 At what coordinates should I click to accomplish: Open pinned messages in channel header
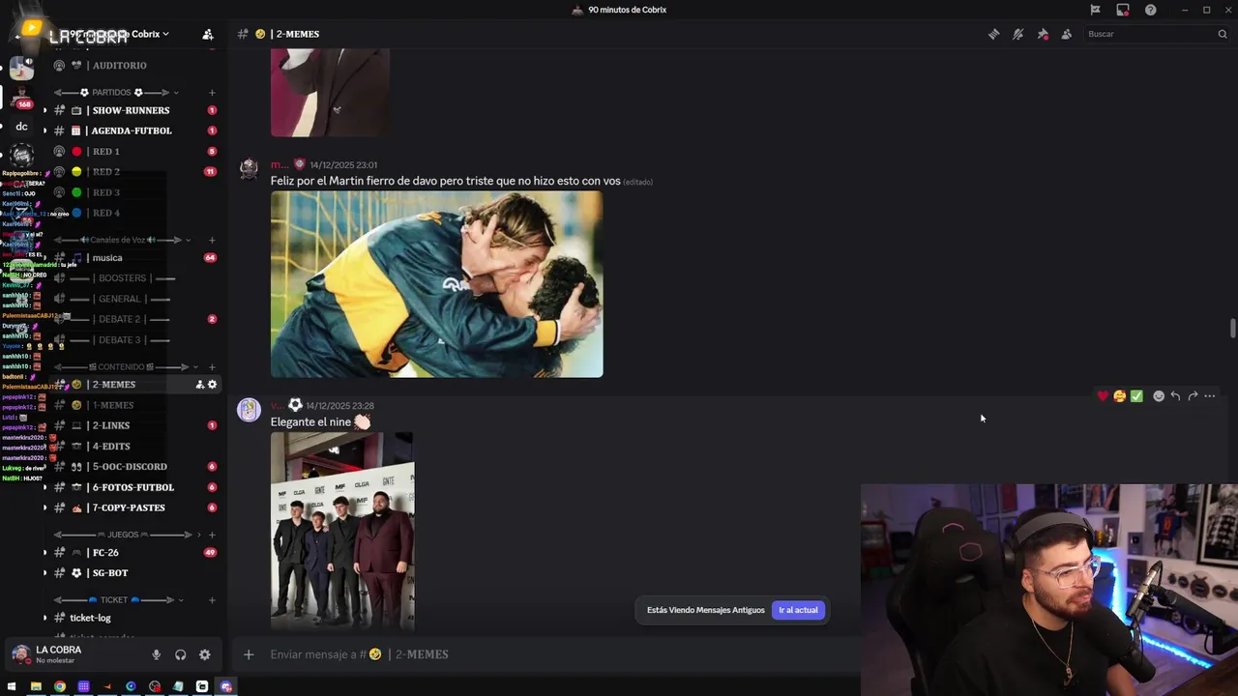[x=1043, y=34]
